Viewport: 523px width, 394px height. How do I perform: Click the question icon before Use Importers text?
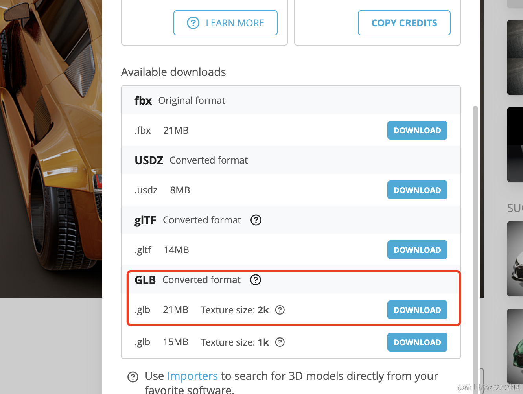tap(133, 377)
